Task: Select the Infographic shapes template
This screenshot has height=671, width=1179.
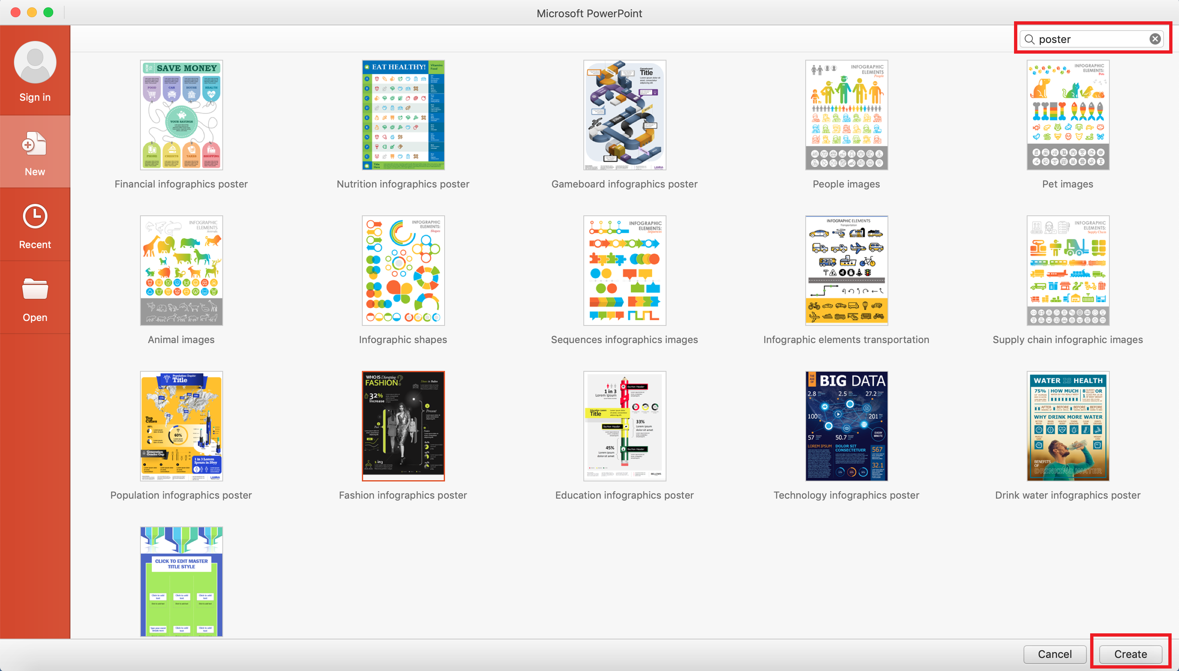Action: point(403,270)
